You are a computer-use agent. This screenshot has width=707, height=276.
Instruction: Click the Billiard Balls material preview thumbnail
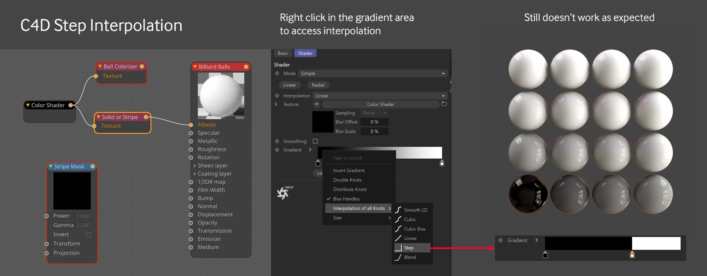pyautogui.click(x=221, y=96)
